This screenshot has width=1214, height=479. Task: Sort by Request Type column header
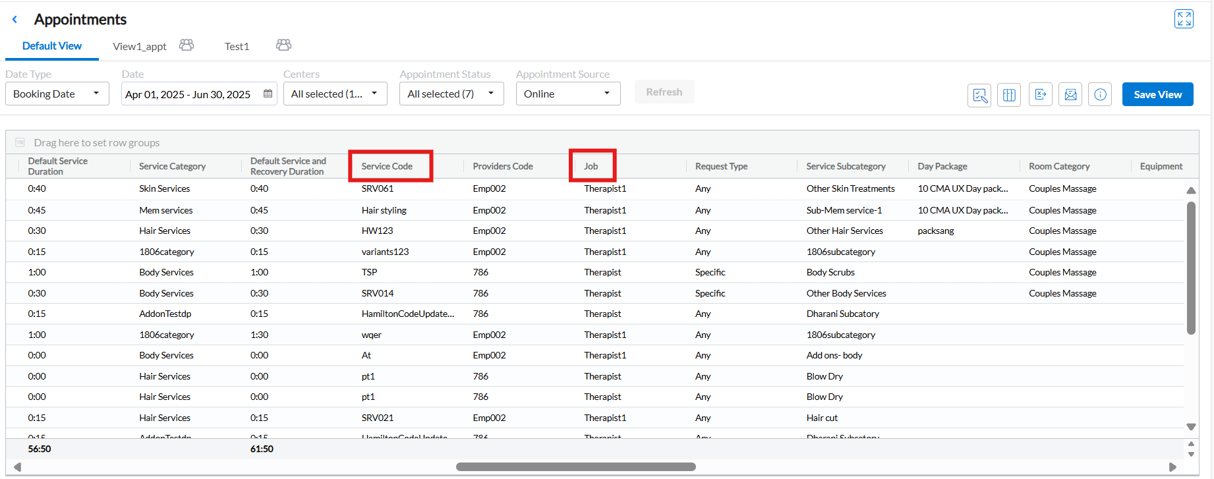pos(721,166)
